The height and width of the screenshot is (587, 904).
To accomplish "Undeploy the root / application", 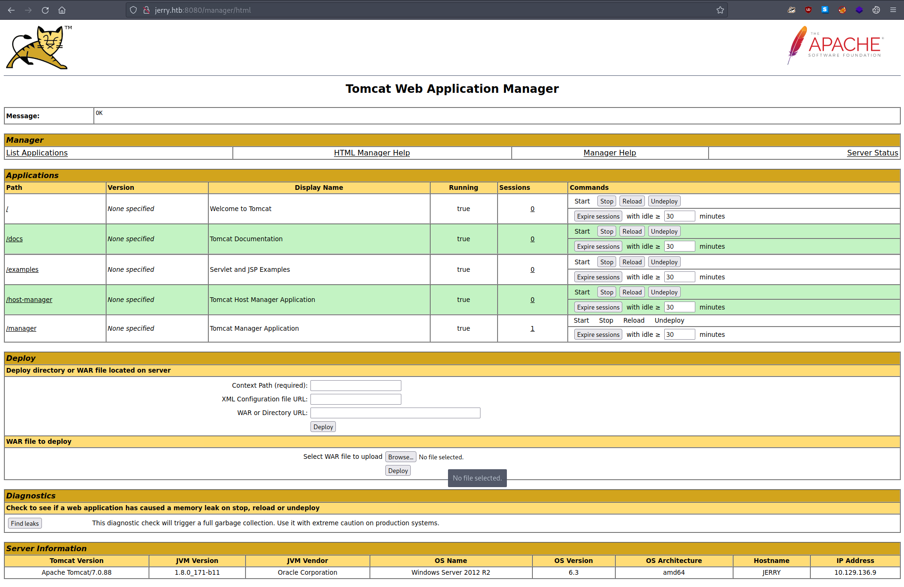I will pos(664,201).
